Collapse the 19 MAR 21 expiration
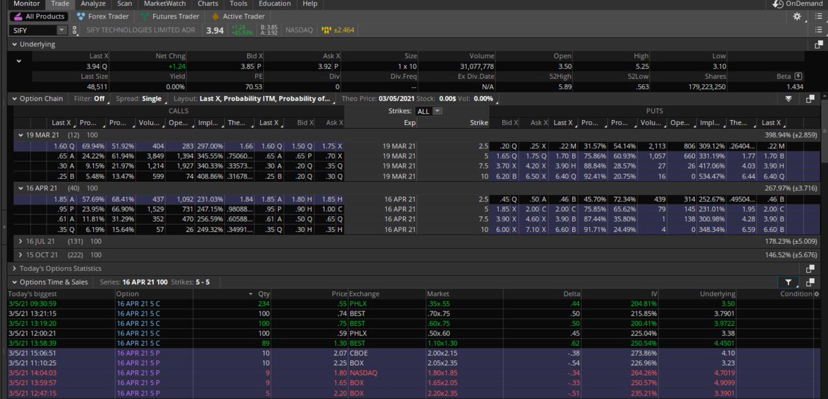The height and width of the screenshot is (399, 828). click(21, 135)
